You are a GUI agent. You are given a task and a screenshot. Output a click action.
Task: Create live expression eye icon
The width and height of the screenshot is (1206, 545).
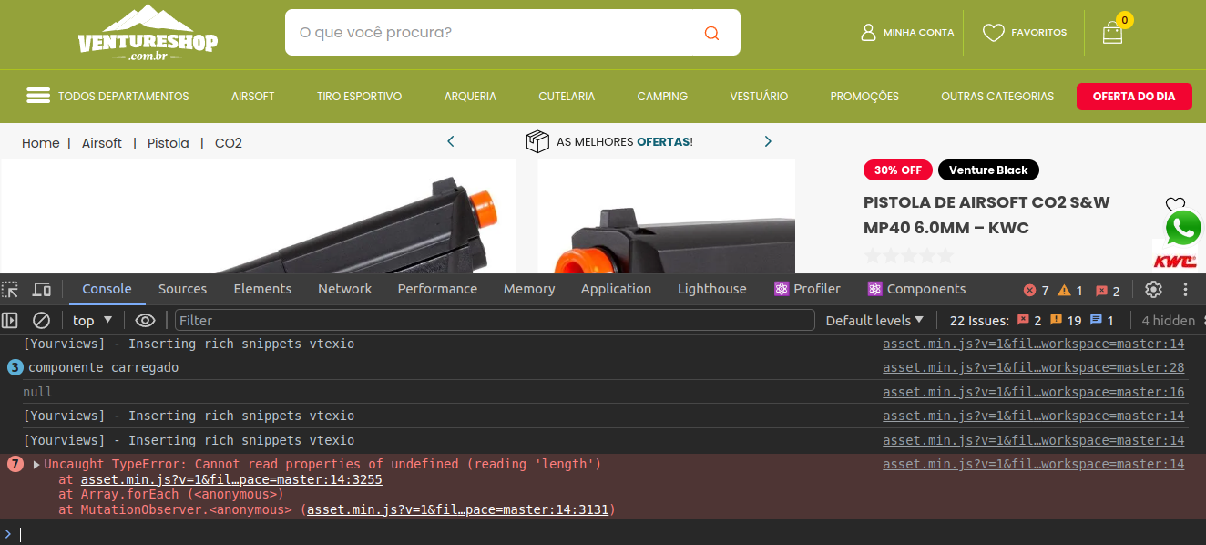pos(145,320)
